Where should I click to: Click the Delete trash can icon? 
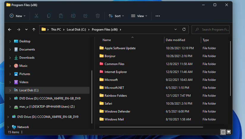click(x=98, y=16)
